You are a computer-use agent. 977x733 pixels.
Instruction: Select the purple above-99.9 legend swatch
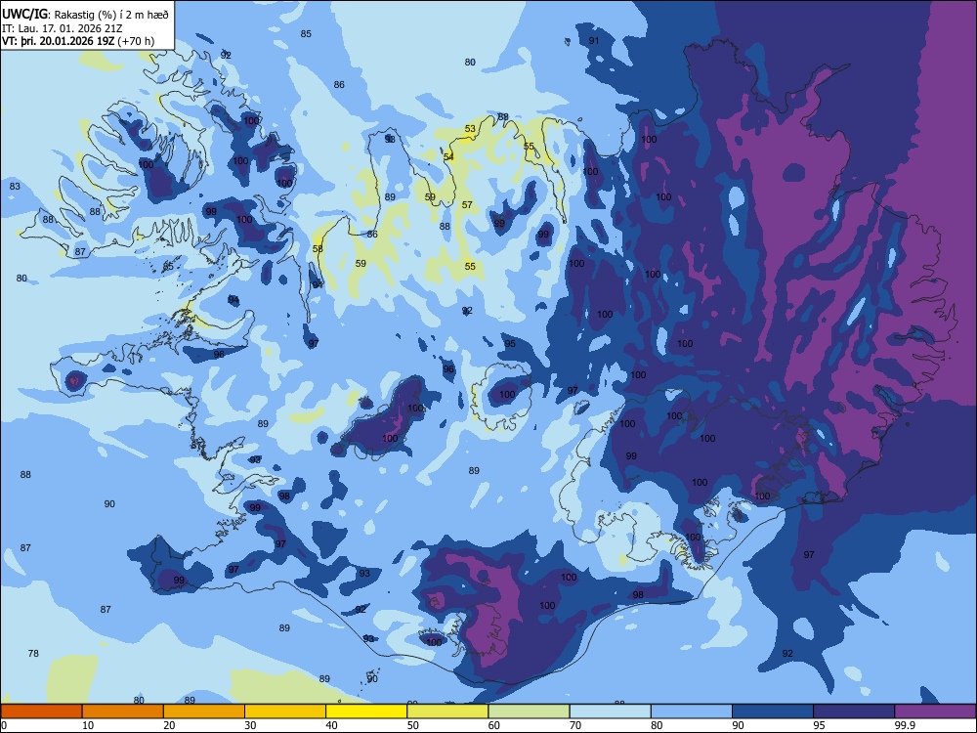pos(935,711)
